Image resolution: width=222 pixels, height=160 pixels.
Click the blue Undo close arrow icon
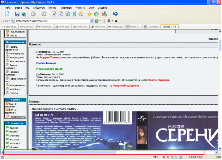pos(115,14)
